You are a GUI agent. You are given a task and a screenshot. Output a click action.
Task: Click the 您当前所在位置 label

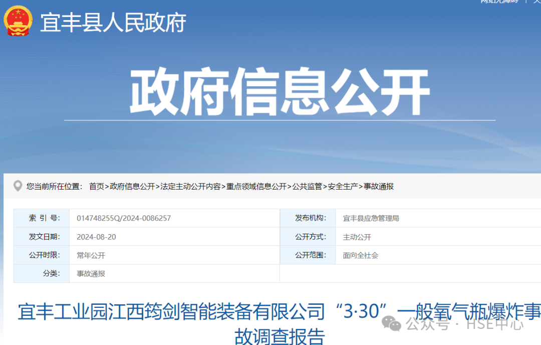click(55, 187)
